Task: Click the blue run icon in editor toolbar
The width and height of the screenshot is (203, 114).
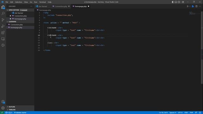Action: (x=193, y=6)
